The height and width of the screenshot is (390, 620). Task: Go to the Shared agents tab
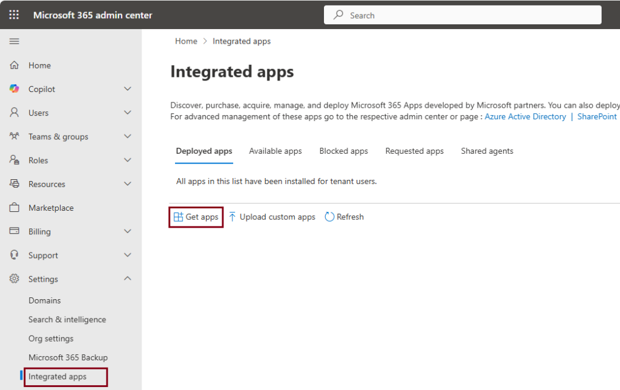(487, 151)
